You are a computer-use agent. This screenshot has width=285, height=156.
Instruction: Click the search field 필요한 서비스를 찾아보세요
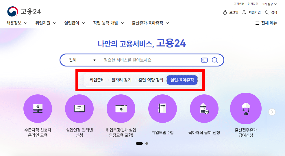149,60
